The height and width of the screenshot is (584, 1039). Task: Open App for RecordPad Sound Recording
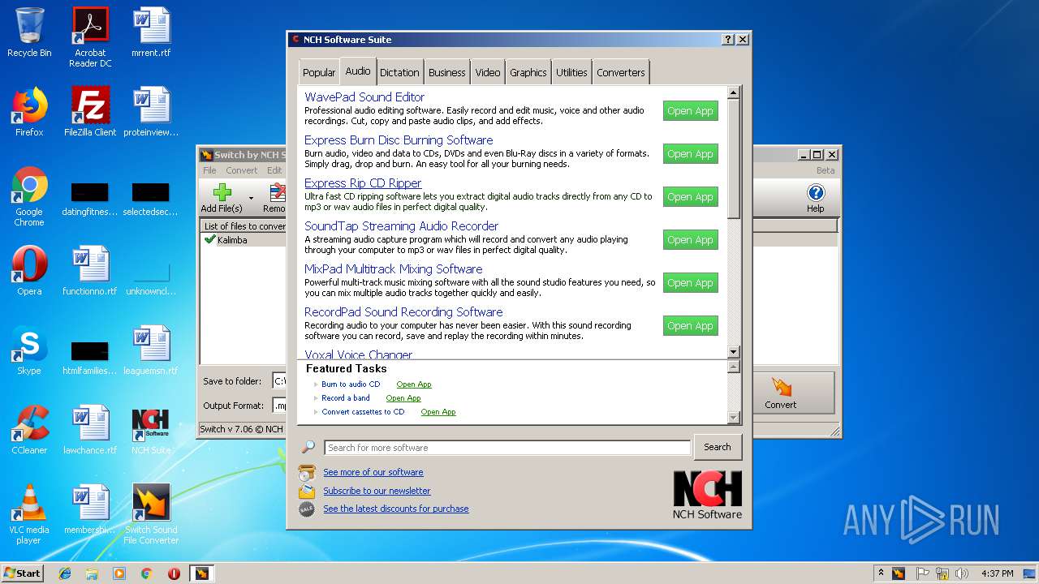pyautogui.click(x=691, y=326)
